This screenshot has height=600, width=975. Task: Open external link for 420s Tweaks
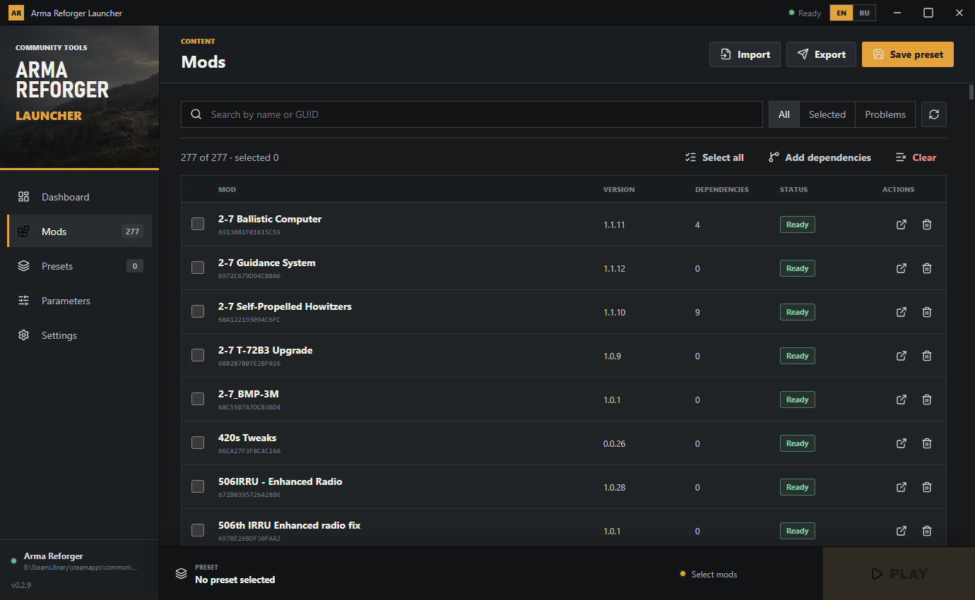(902, 443)
